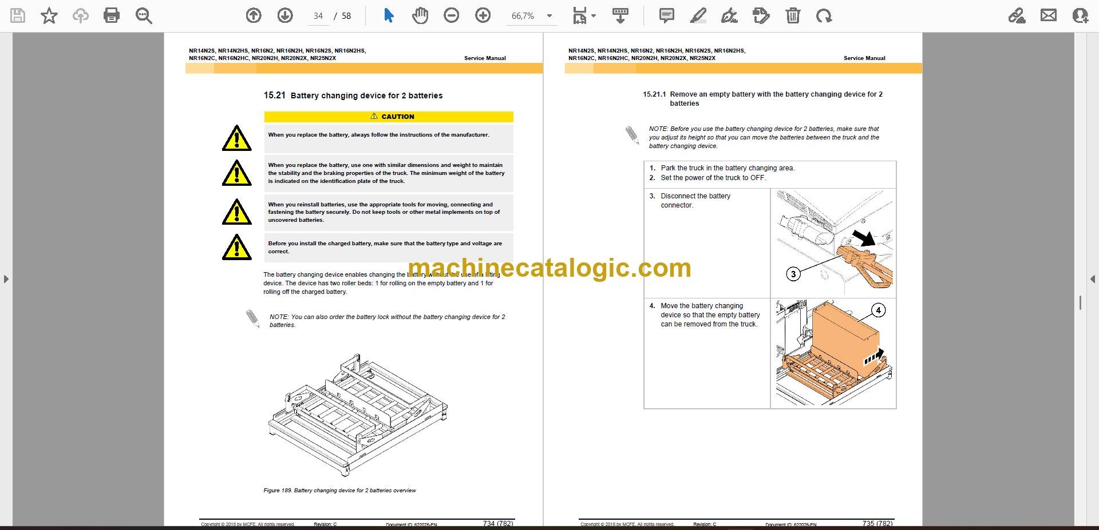The image size is (1099, 530).
Task: Click the step 'Set the power of the truck to OFF.'
Action: coord(713,178)
